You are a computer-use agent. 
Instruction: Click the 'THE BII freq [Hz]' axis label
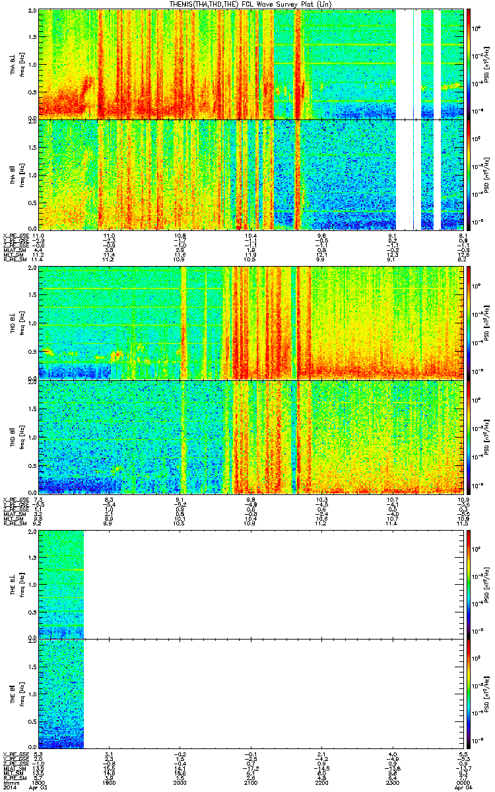(18, 694)
